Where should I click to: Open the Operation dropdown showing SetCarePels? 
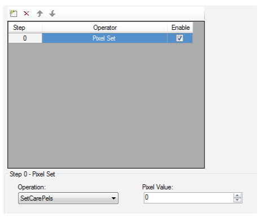click(68, 198)
